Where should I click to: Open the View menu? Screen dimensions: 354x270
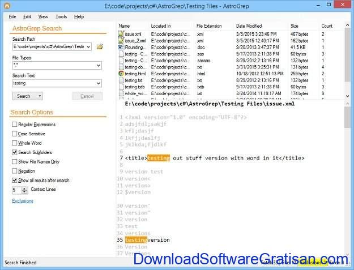(x=43, y=16)
